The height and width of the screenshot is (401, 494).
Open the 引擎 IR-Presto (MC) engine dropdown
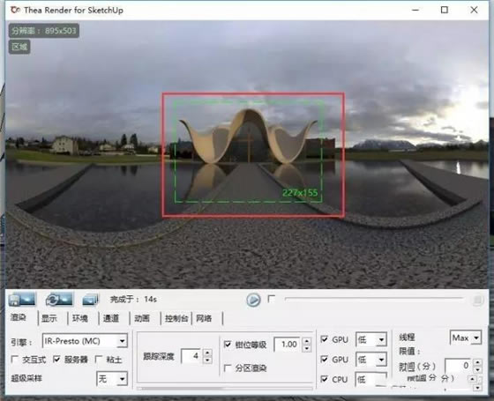[x=85, y=341]
